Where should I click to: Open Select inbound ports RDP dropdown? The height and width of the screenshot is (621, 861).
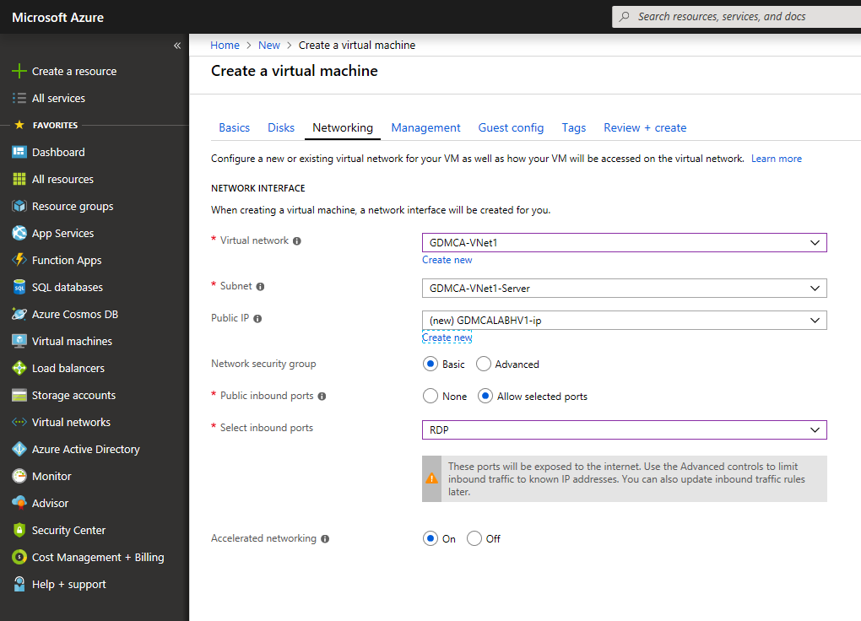point(625,430)
